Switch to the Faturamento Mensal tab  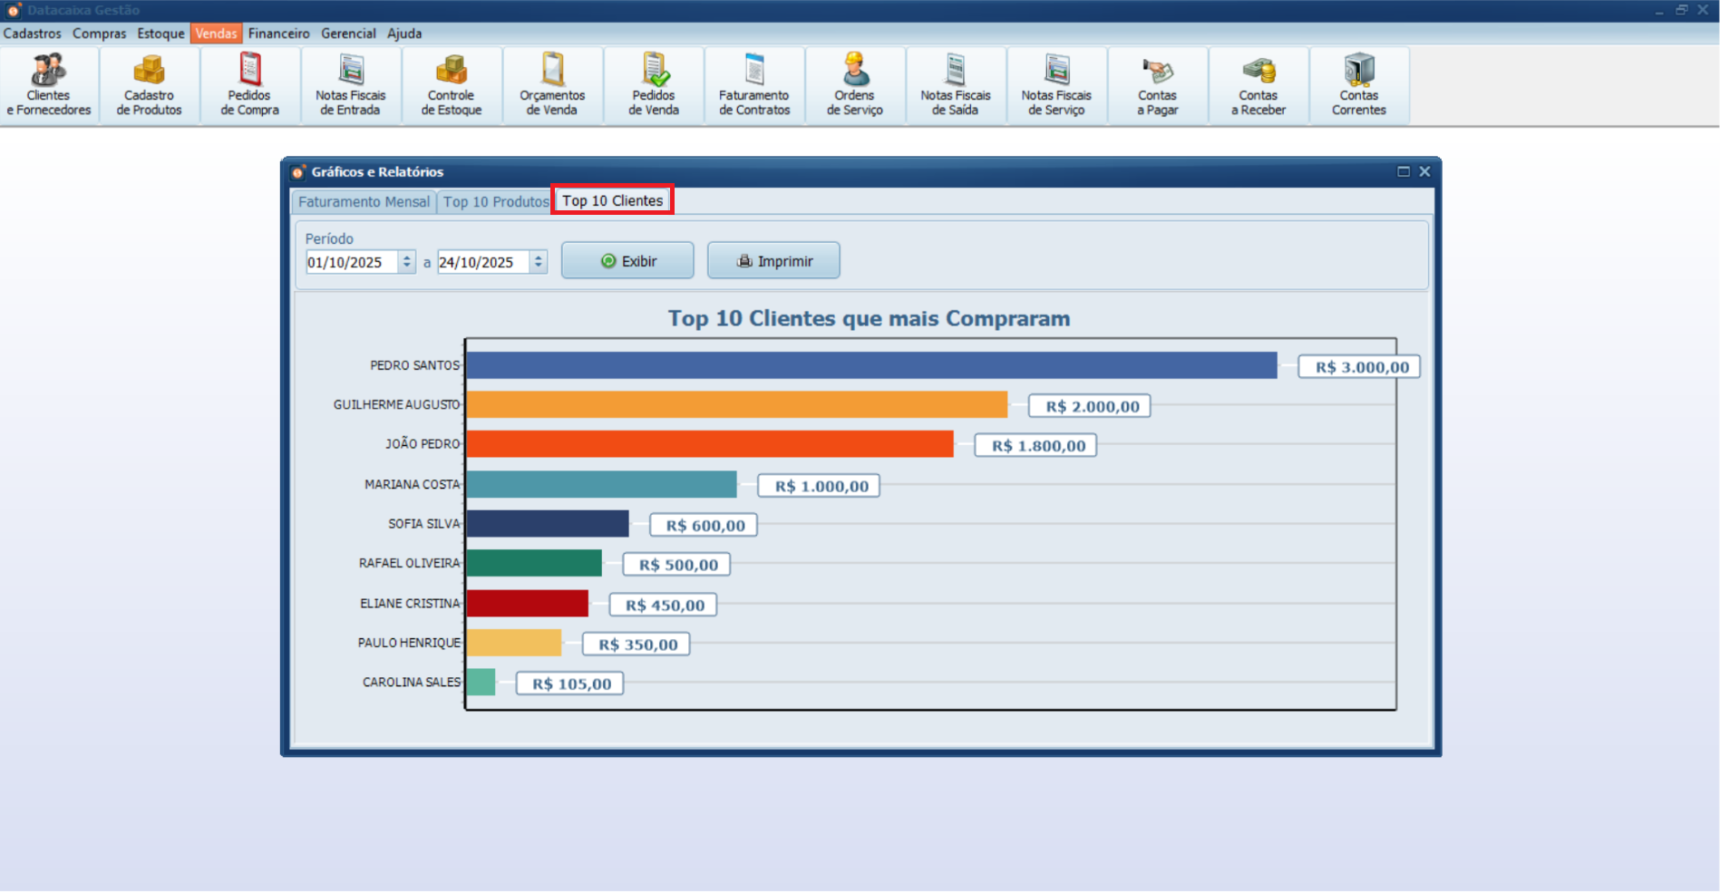[363, 201]
